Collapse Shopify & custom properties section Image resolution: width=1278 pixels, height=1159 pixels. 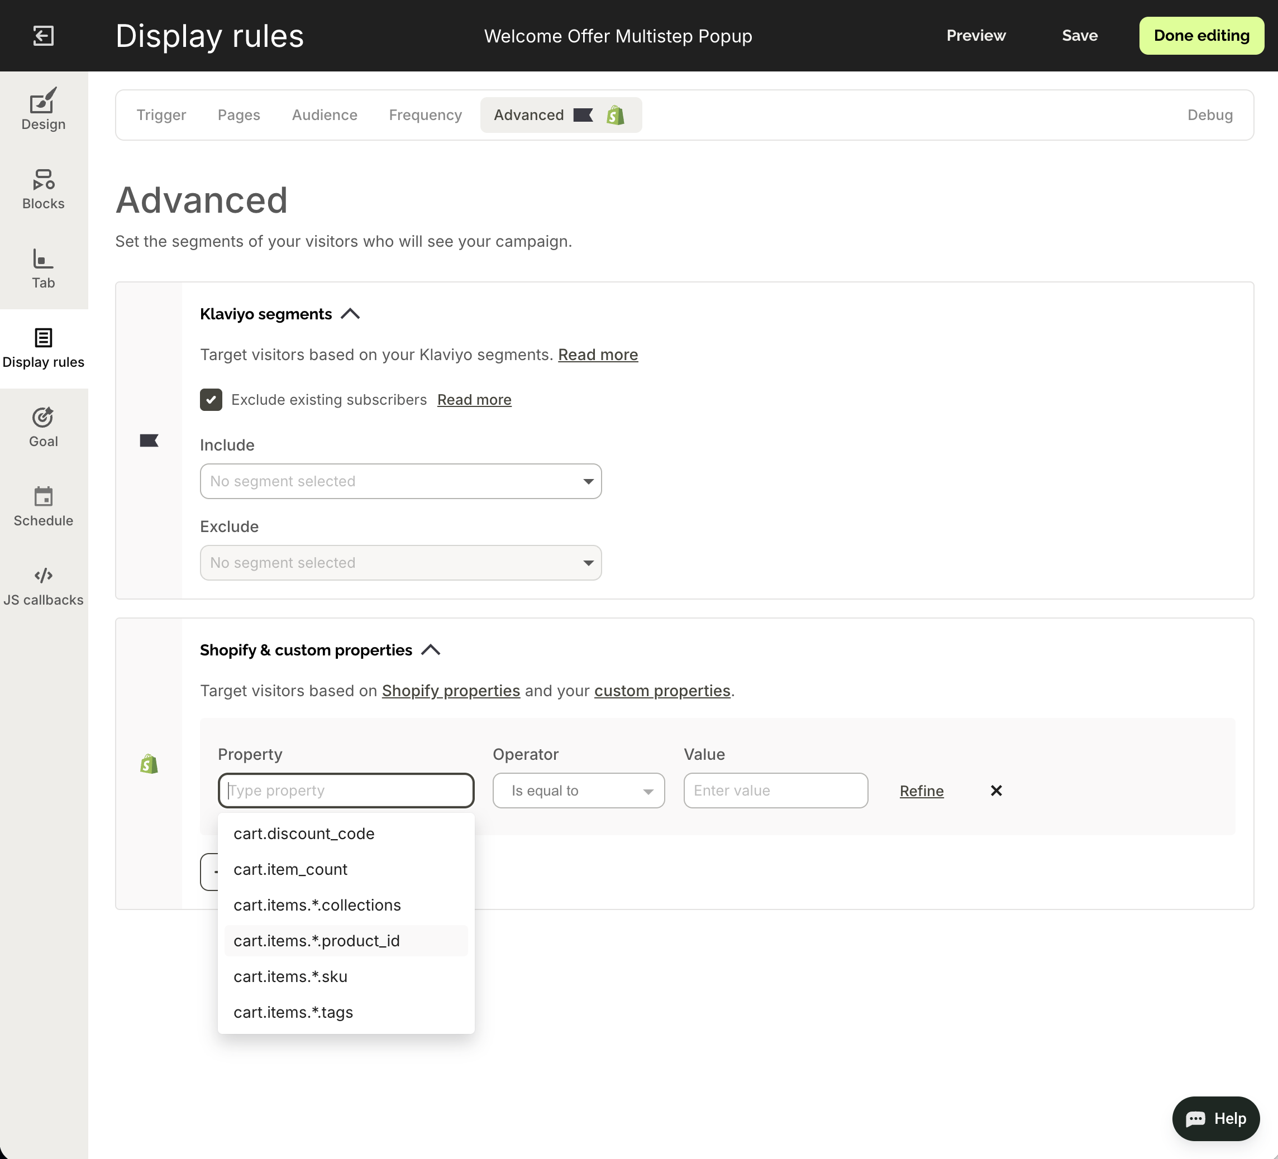[431, 650]
